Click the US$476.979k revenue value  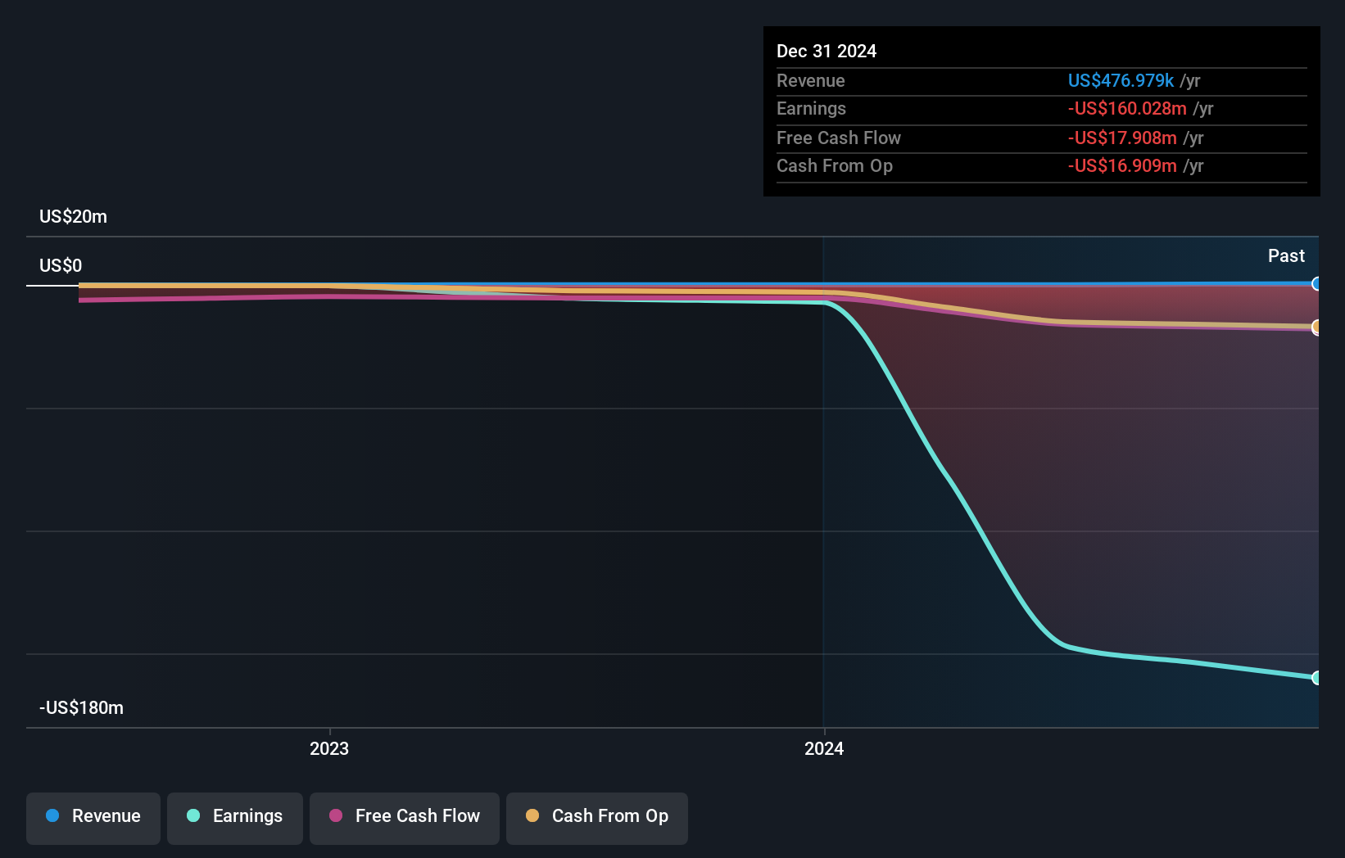(x=1121, y=80)
